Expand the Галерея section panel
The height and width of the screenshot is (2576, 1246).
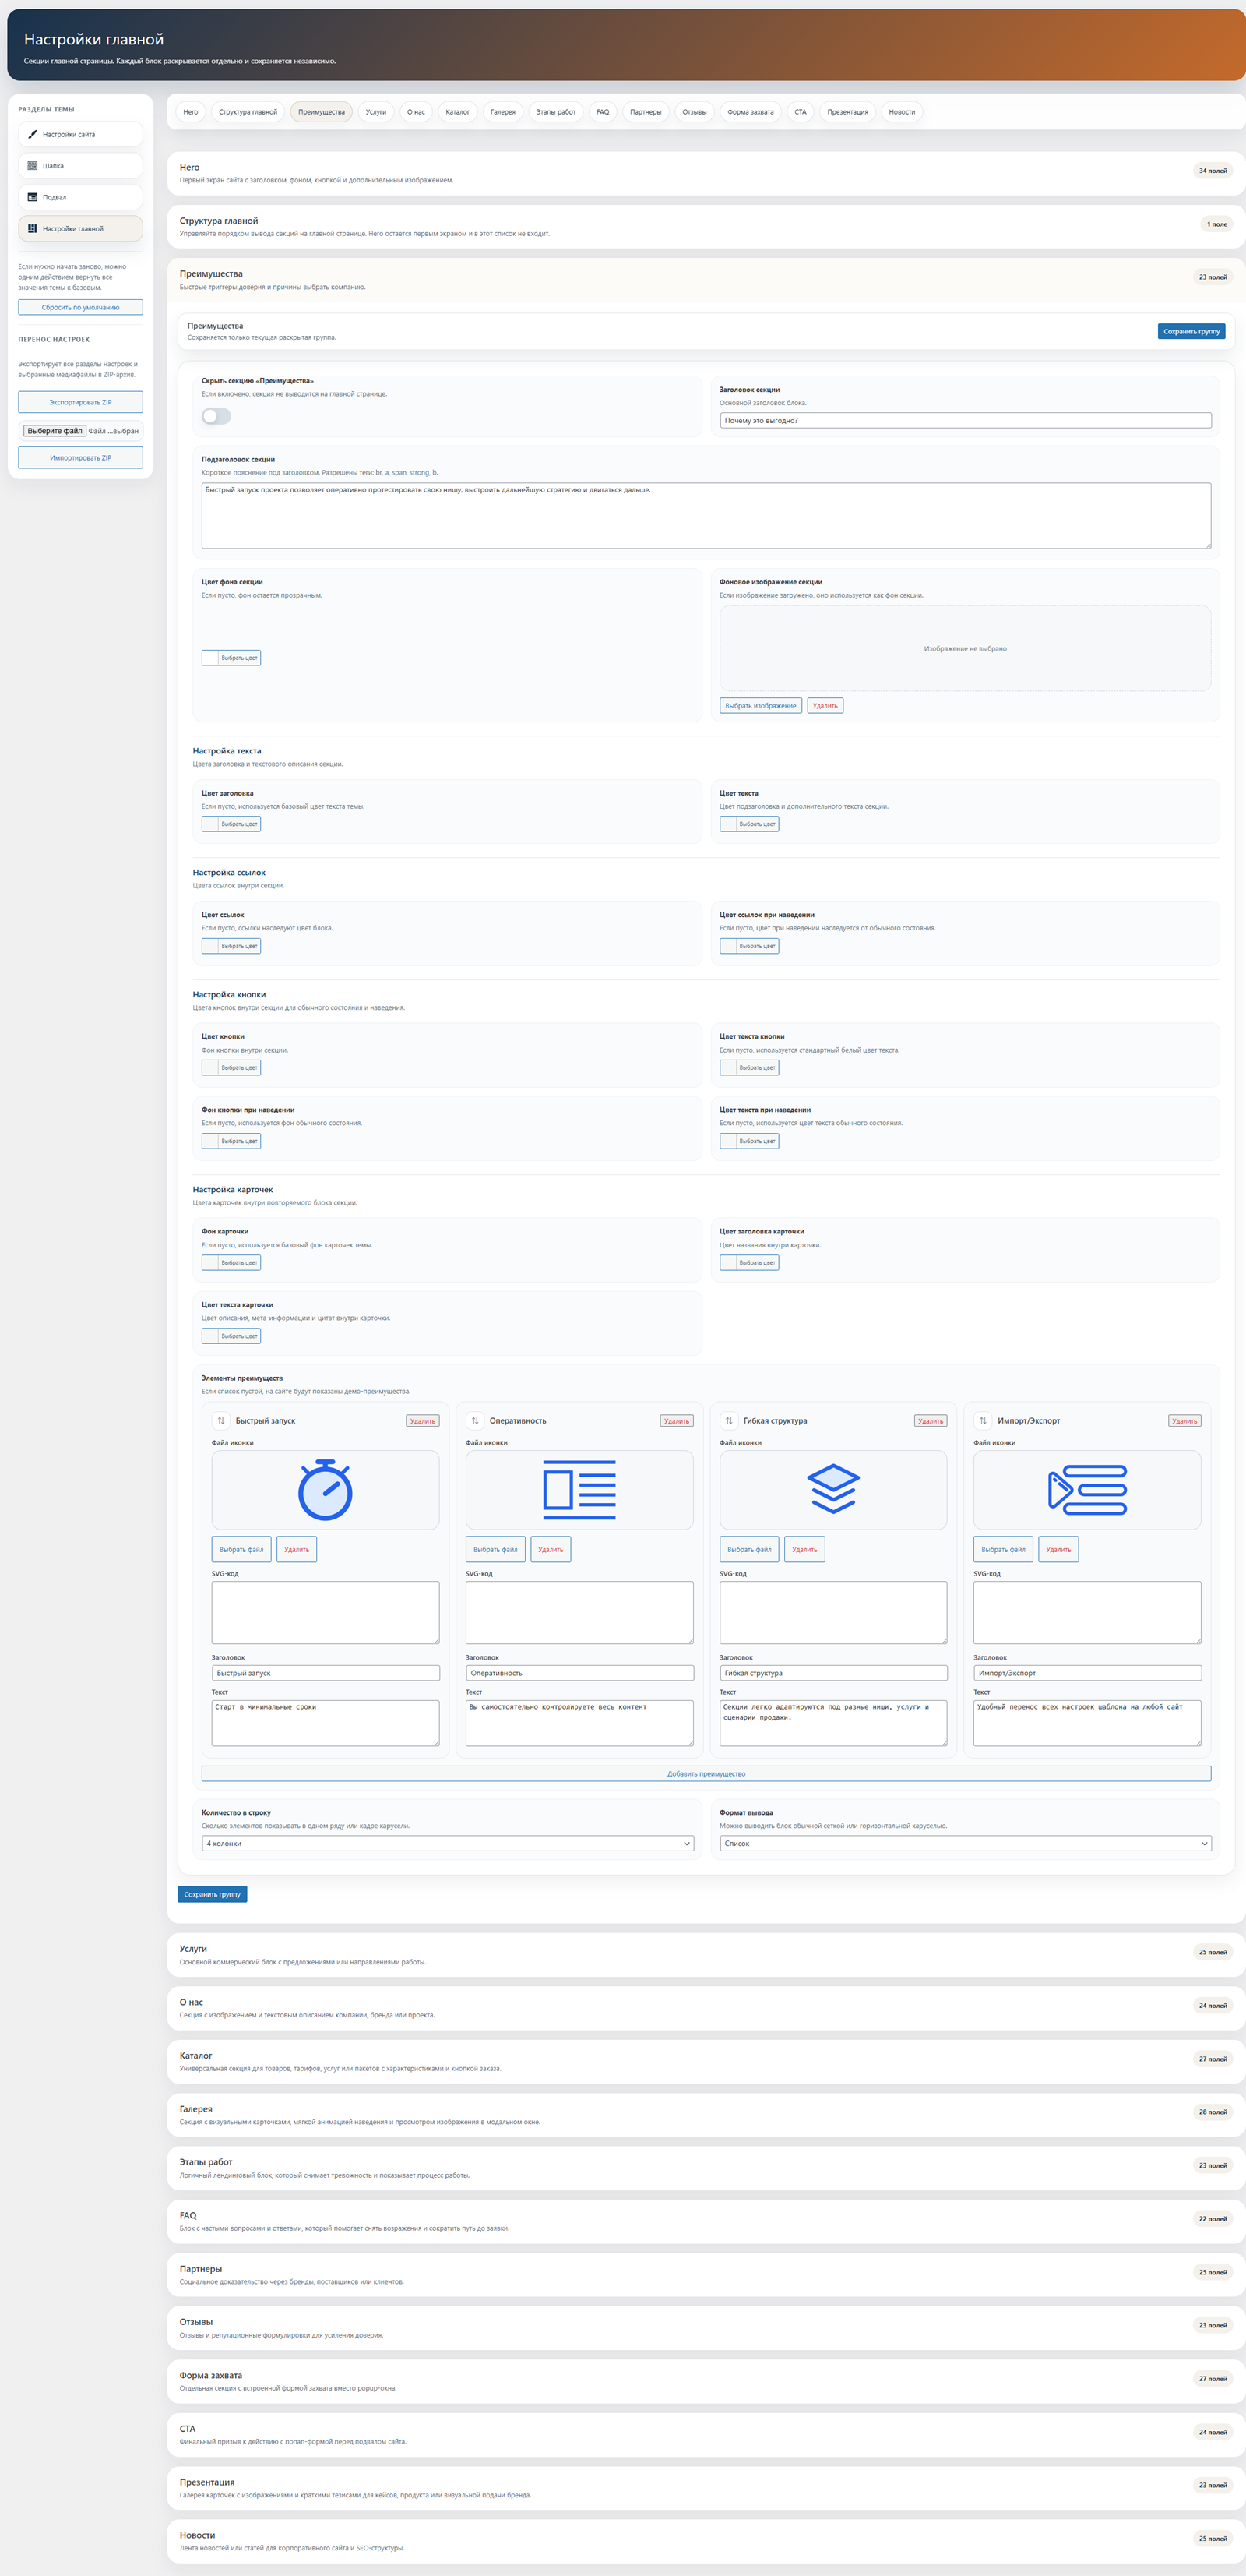[706, 2115]
